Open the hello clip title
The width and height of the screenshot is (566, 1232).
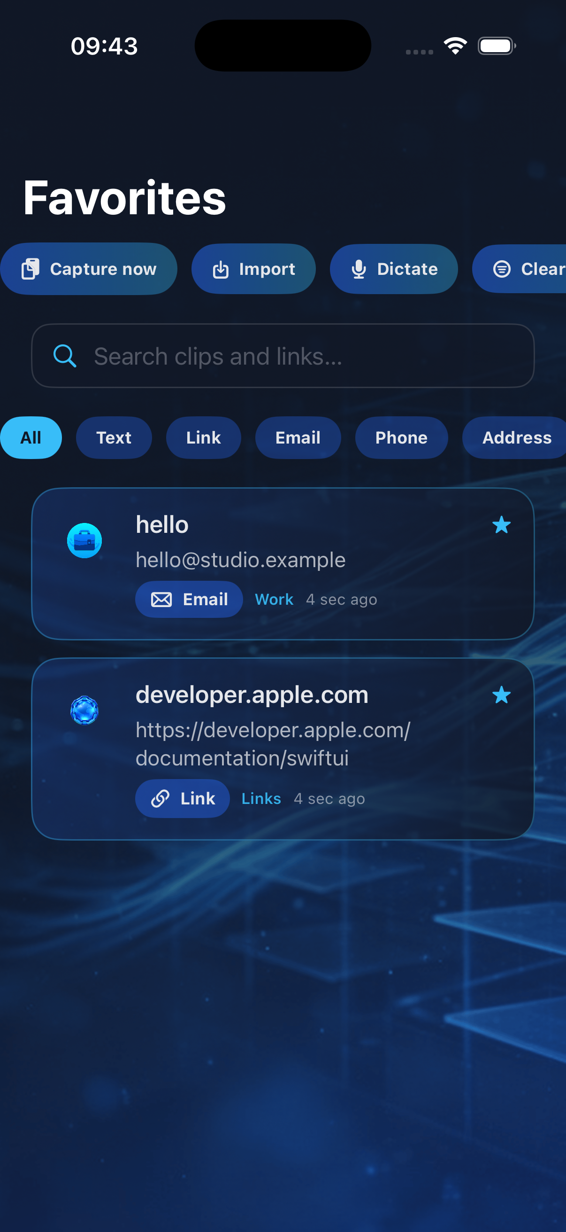162,525
